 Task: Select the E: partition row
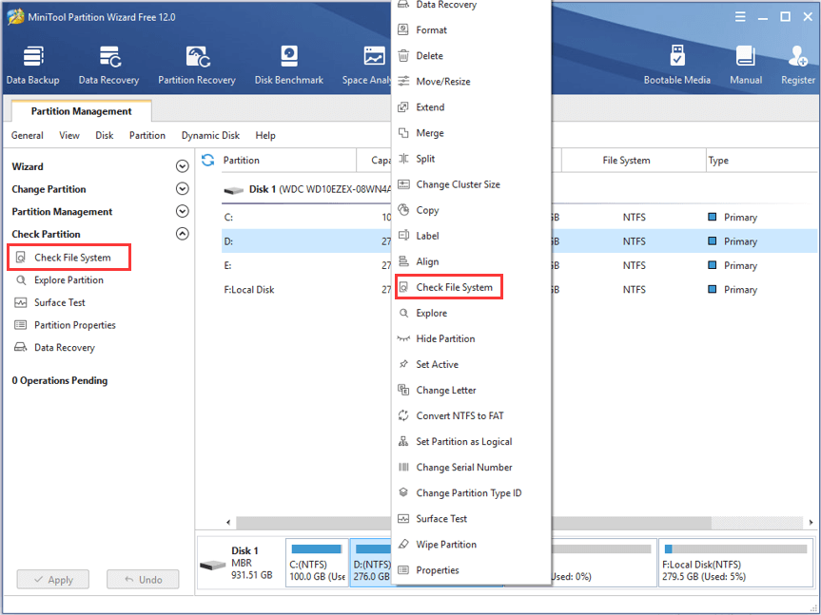click(307, 265)
